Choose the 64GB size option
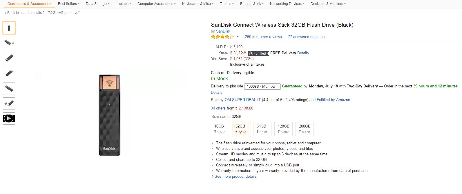Viewport: 462px width, 194px height. click(262, 129)
